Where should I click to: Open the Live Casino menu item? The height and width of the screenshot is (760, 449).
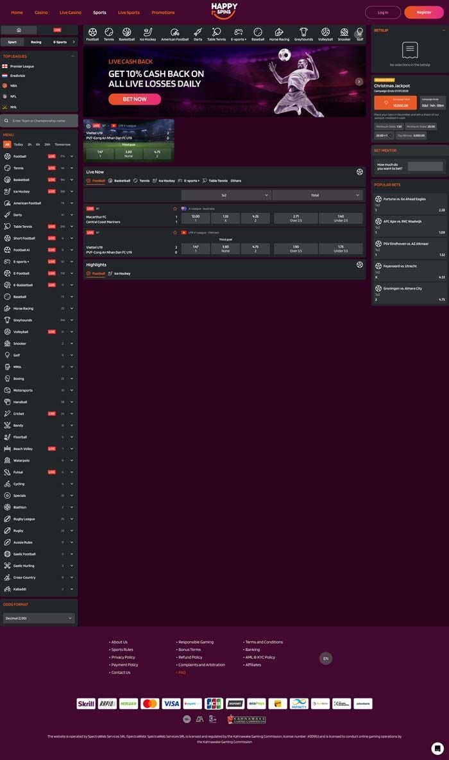coord(70,13)
